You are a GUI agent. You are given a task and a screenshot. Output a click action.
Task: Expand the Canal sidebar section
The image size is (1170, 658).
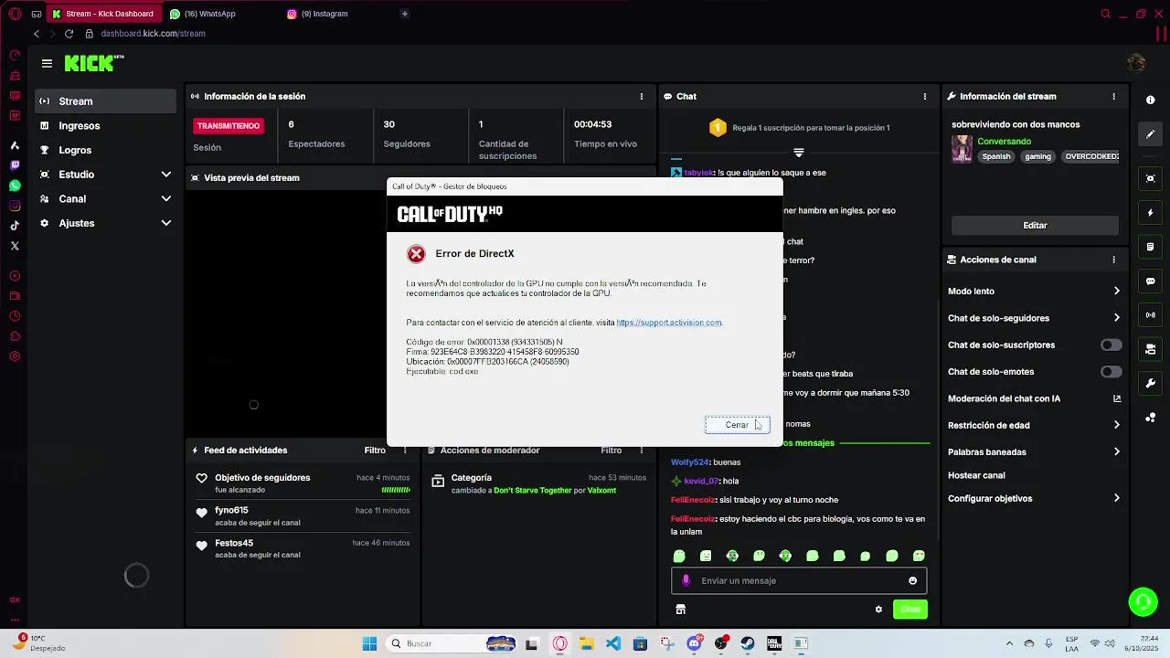(106, 198)
